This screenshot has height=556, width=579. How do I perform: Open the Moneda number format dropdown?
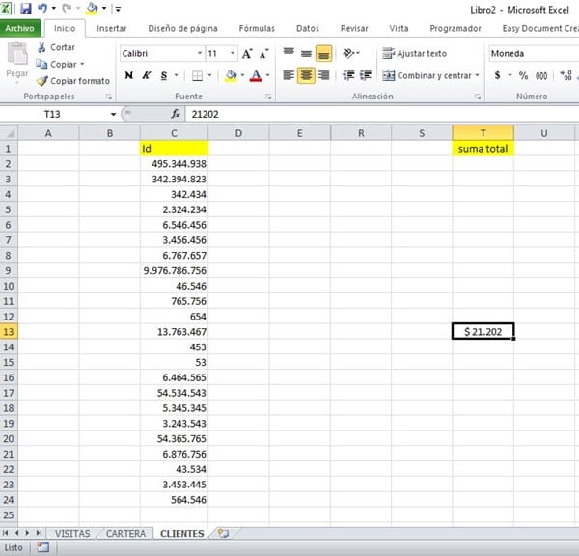point(533,54)
